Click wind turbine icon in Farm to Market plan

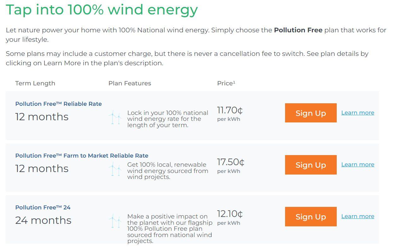coord(115,169)
